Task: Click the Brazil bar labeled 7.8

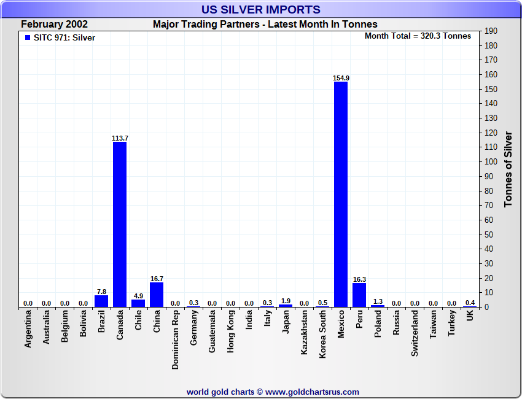Action: (x=101, y=301)
